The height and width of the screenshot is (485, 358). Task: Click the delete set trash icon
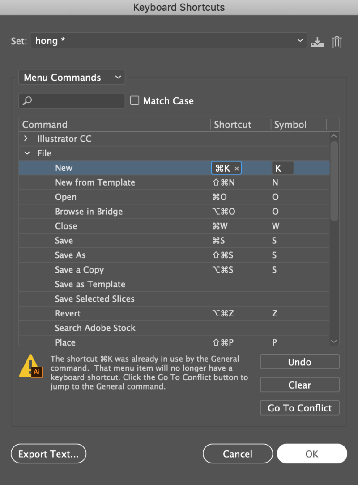click(337, 42)
